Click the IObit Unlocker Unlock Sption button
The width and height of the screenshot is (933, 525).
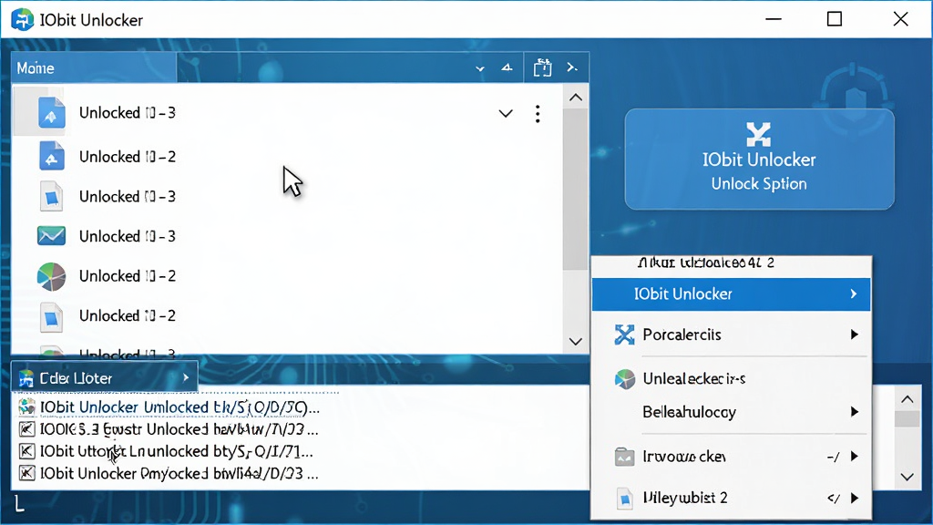point(759,159)
